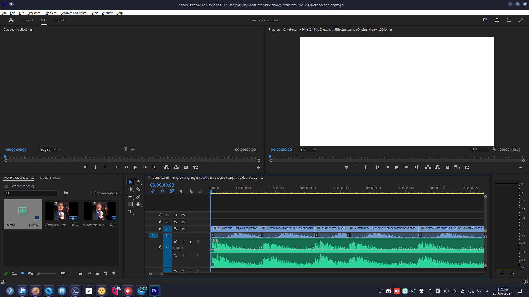Mute track Audio 2
Screen dimensions: 529x297
[183, 241]
